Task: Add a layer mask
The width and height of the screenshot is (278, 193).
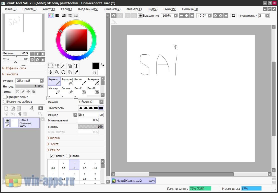Action: point(40,108)
